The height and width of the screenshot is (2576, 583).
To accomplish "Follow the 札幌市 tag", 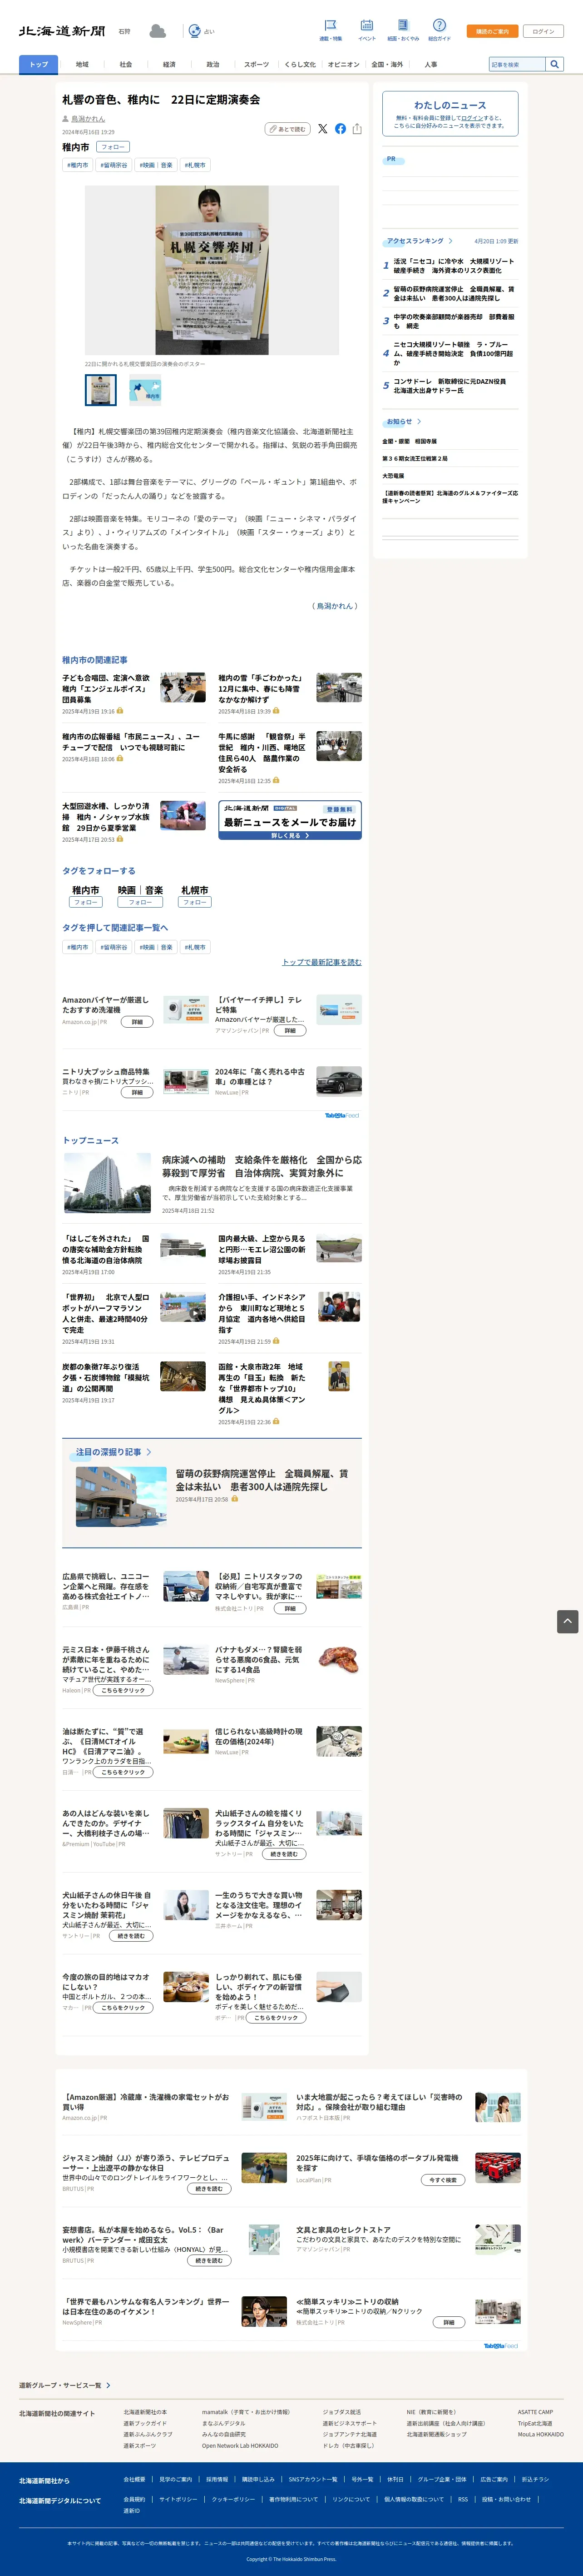I will [195, 902].
